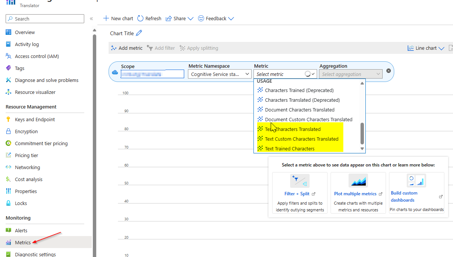
Task: Click Add filter button
Action: pyautogui.click(x=161, y=48)
